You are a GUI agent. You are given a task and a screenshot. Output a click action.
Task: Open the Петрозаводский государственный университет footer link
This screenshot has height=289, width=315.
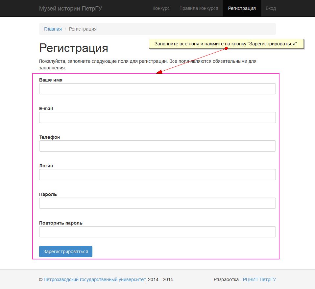[x=94, y=279]
